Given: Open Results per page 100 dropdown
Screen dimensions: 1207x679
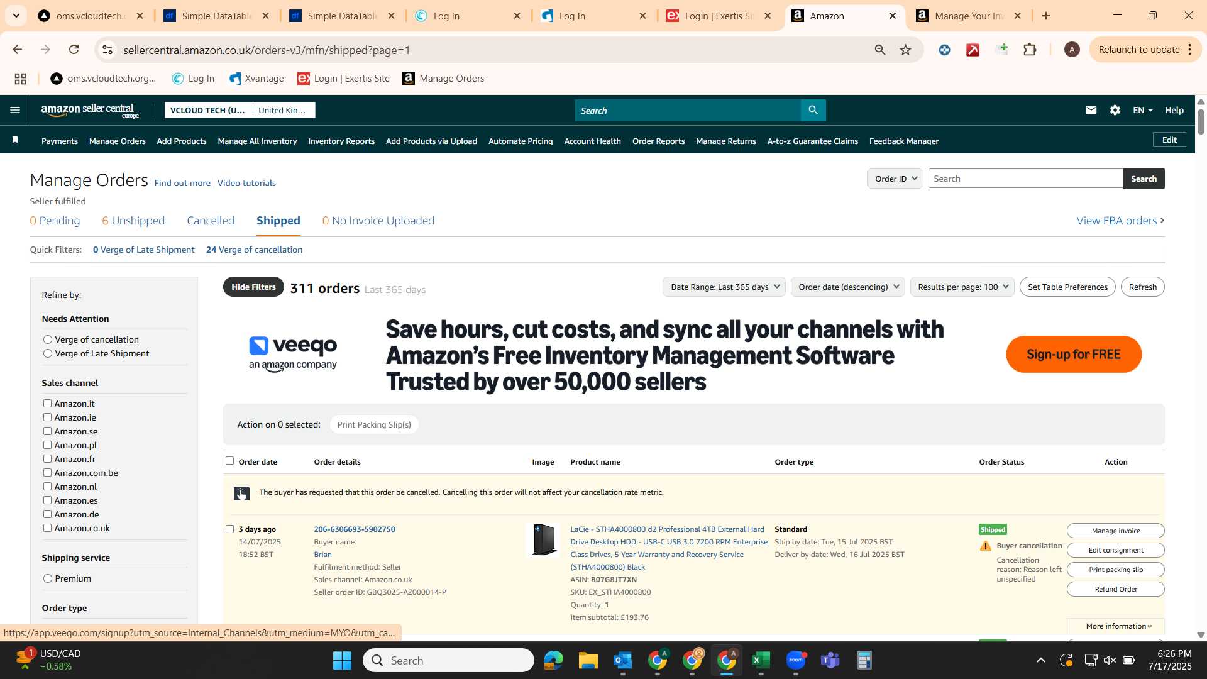Looking at the screenshot, I should 962,287.
